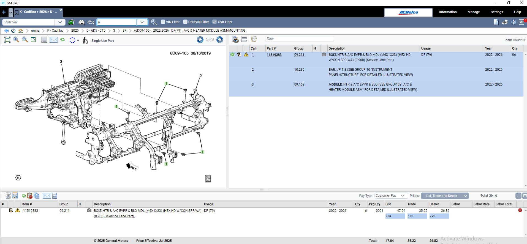This screenshot has height=244, width=527.
Task: Uncheck the Year Filter checkbox
Action: tap(214, 22)
